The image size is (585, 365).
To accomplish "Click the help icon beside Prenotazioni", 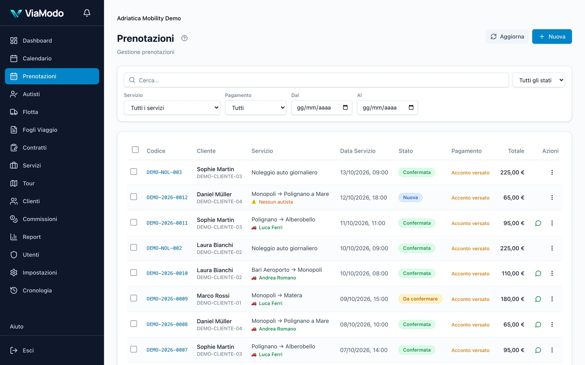I will 184,38.
